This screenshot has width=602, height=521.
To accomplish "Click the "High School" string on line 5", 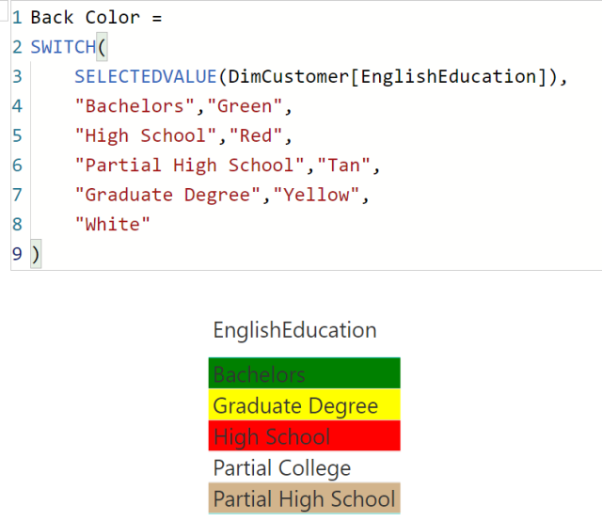I will point(146,135).
